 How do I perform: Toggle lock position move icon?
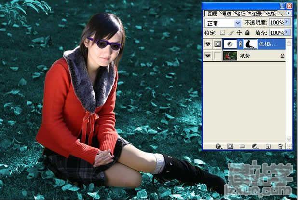coord(239,33)
